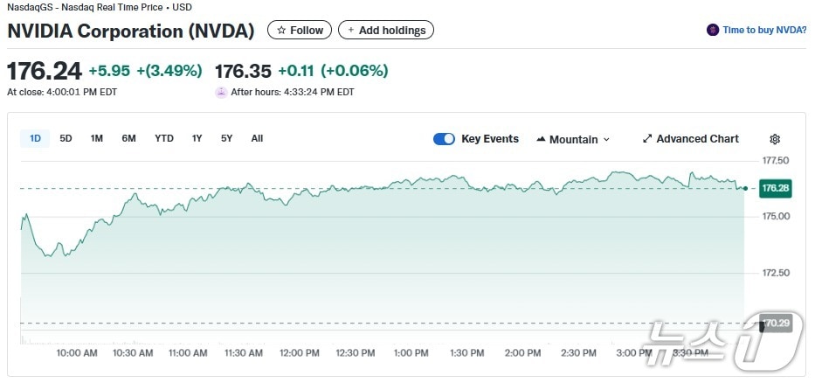
Task: Toggle the Key Events switch
Action: (x=444, y=139)
